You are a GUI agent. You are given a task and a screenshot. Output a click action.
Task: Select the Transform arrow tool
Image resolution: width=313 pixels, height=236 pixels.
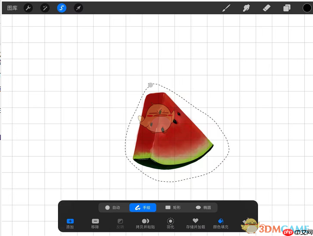[79, 8]
